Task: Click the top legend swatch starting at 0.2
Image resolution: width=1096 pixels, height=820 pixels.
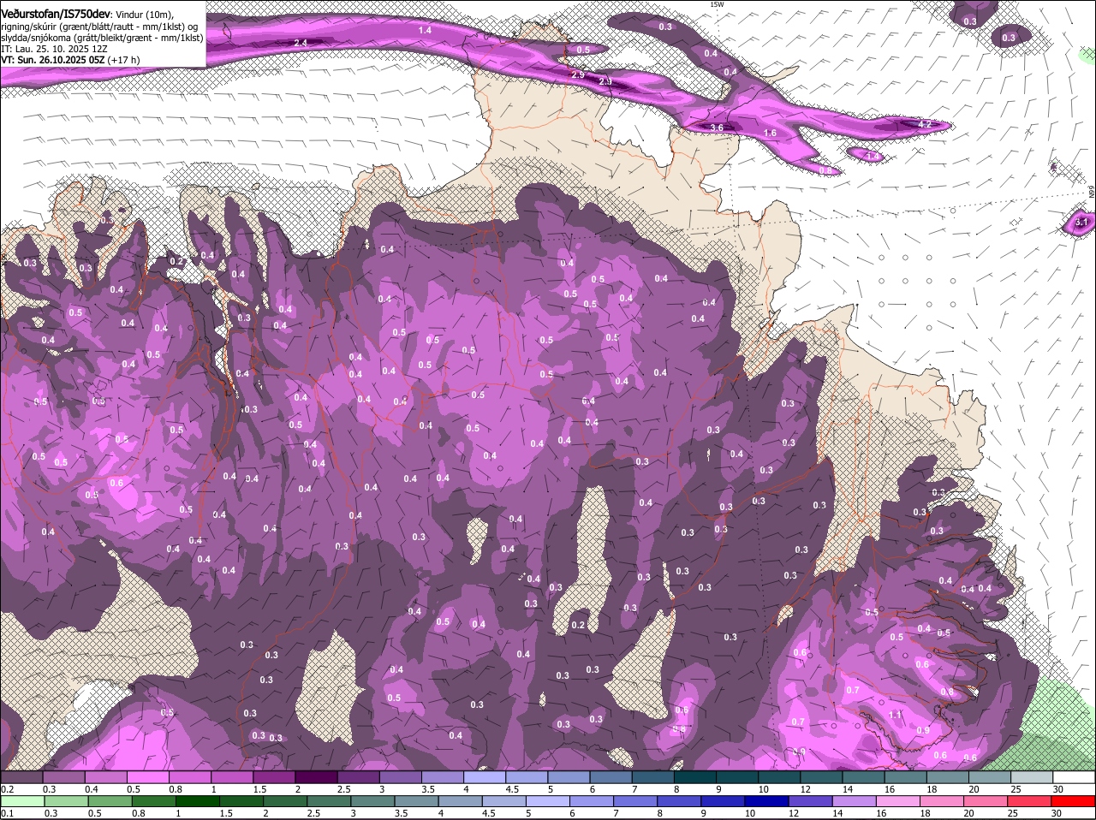Action: (21, 777)
